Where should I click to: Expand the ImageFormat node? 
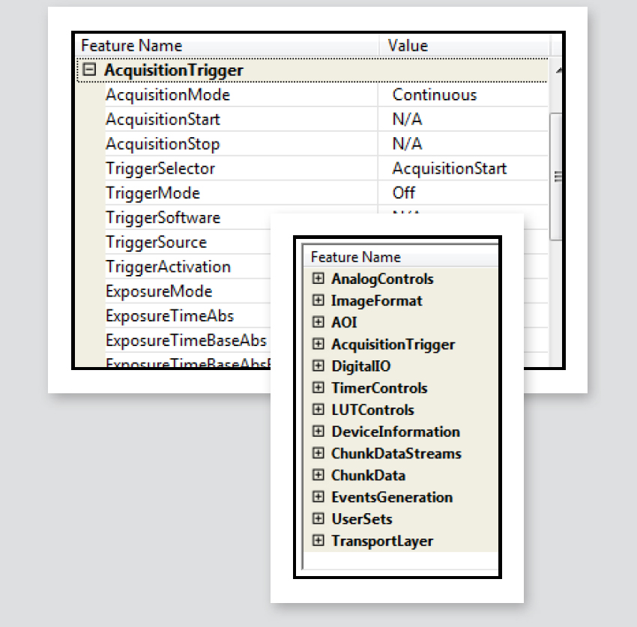click(x=318, y=300)
